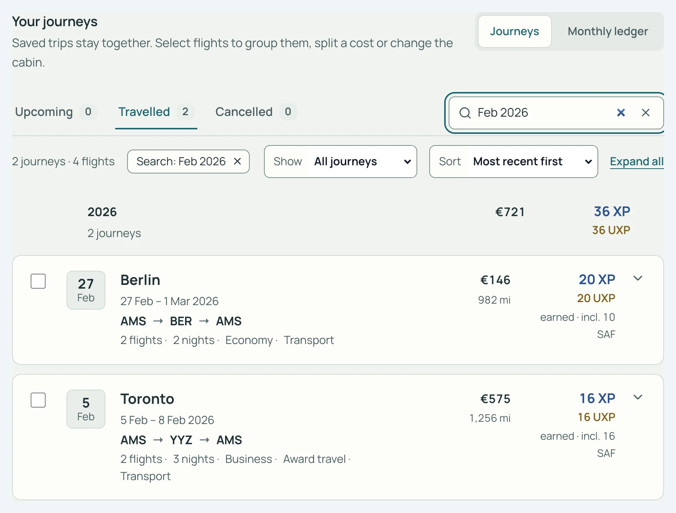
Task: Click the 2026 year heading
Action: pos(102,212)
